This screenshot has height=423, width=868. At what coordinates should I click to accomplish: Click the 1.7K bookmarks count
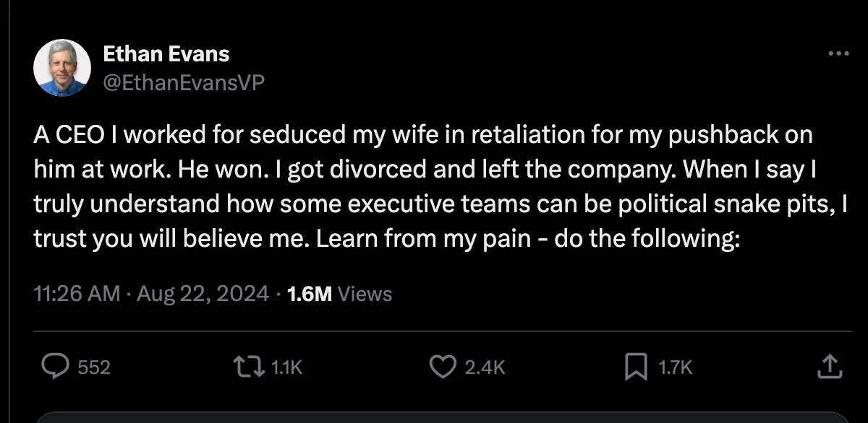tap(675, 367)
